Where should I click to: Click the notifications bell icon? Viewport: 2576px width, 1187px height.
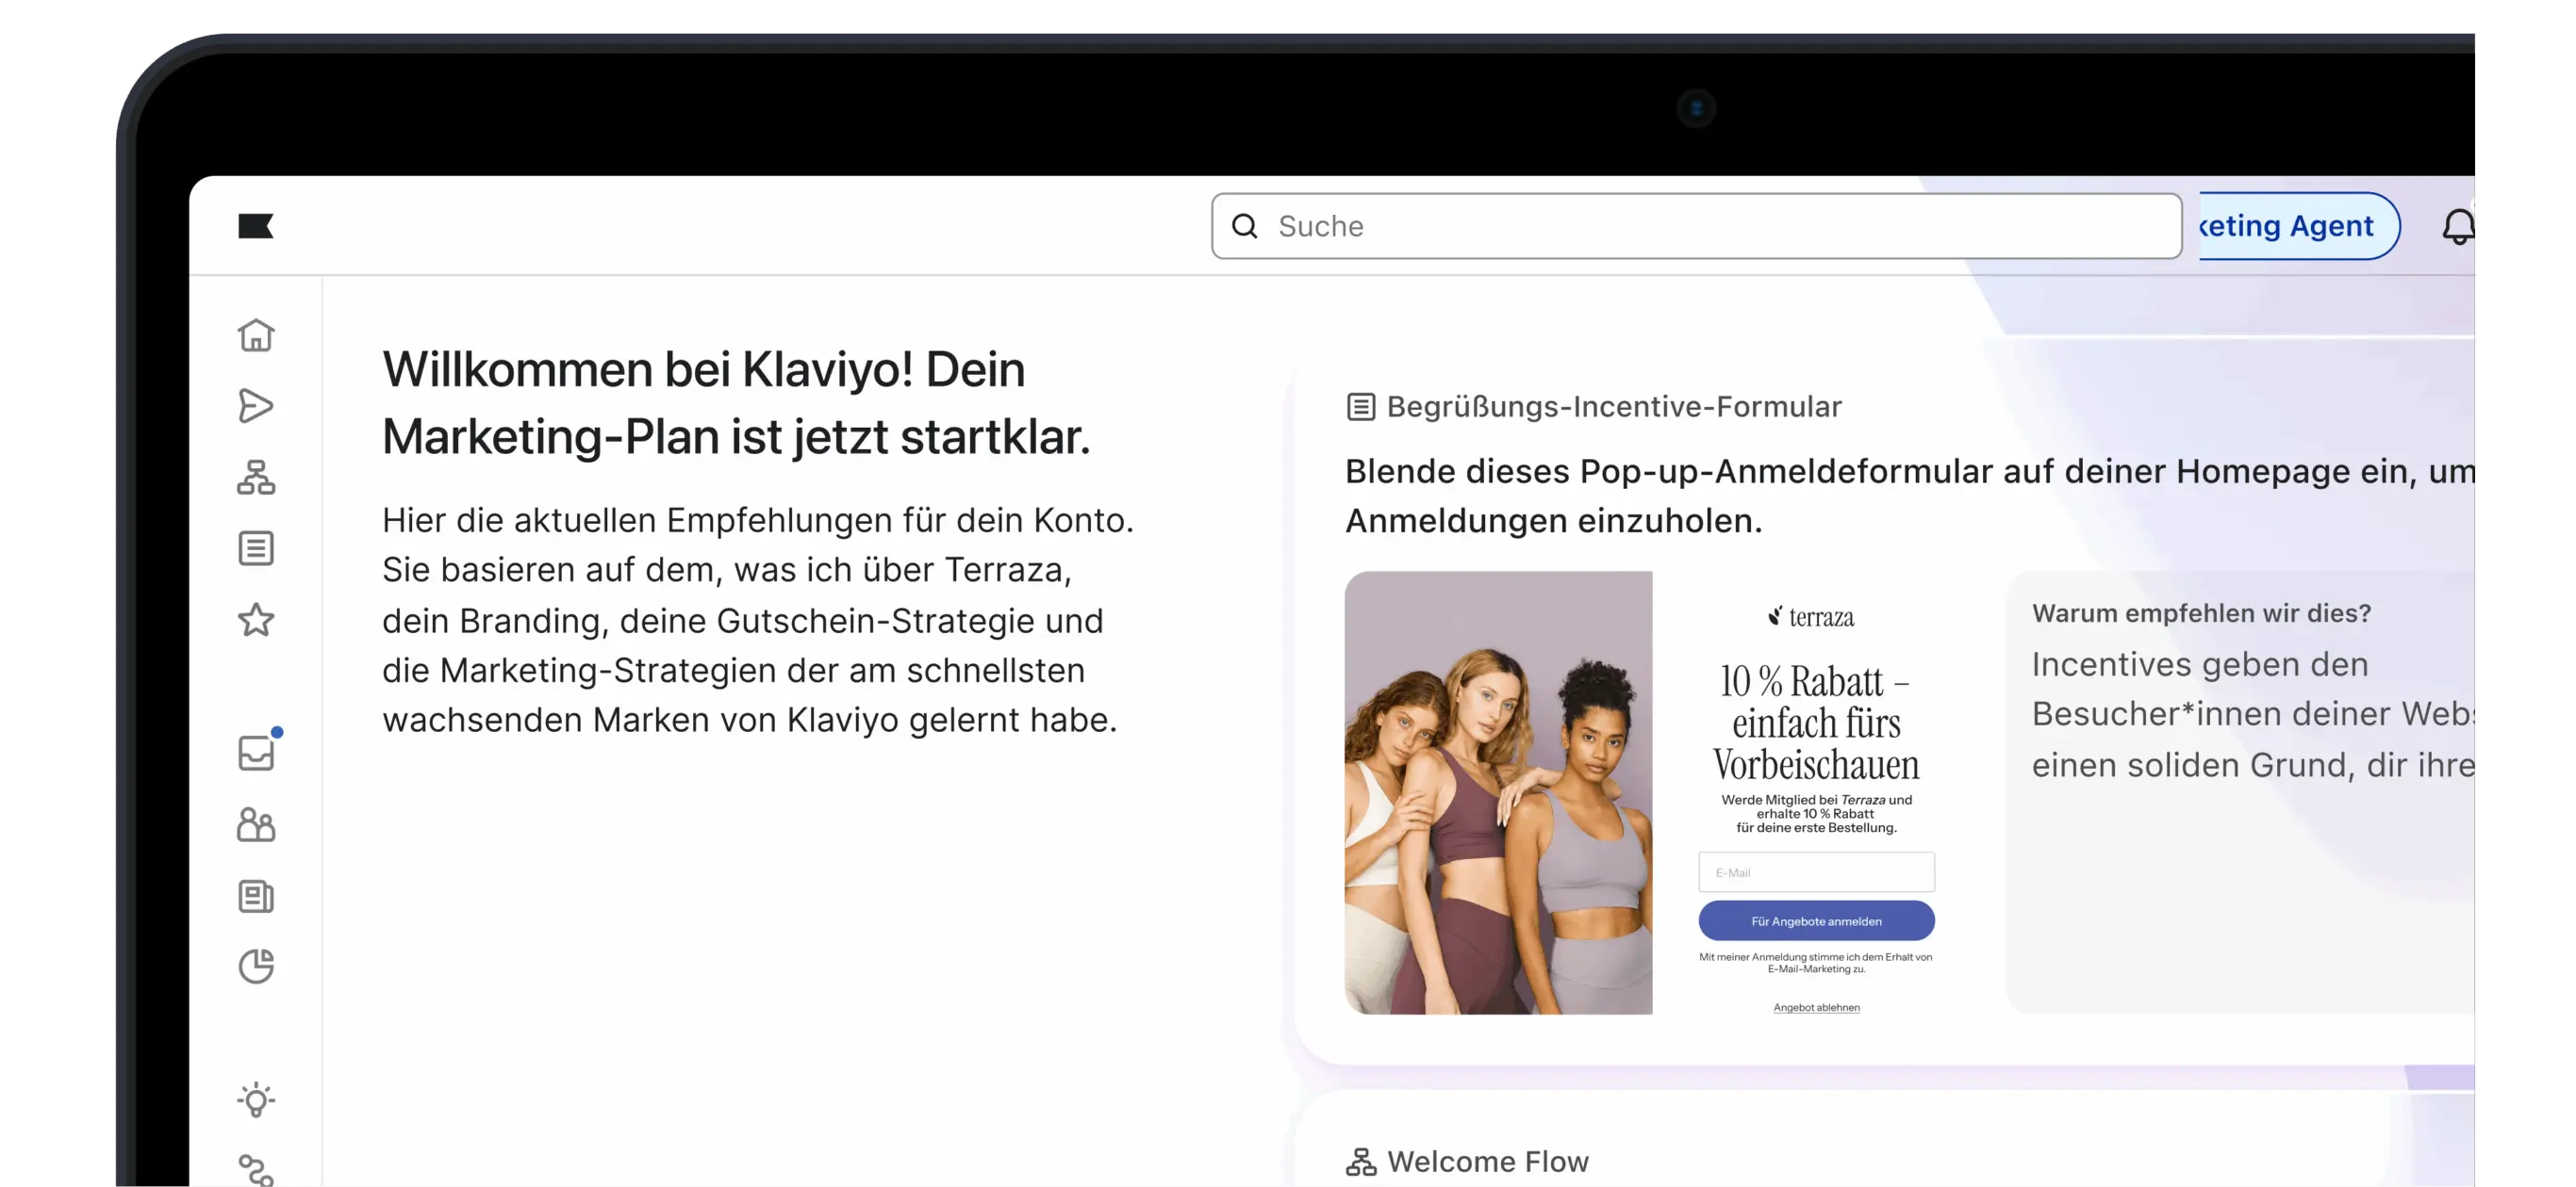[x=2458, y=227]
